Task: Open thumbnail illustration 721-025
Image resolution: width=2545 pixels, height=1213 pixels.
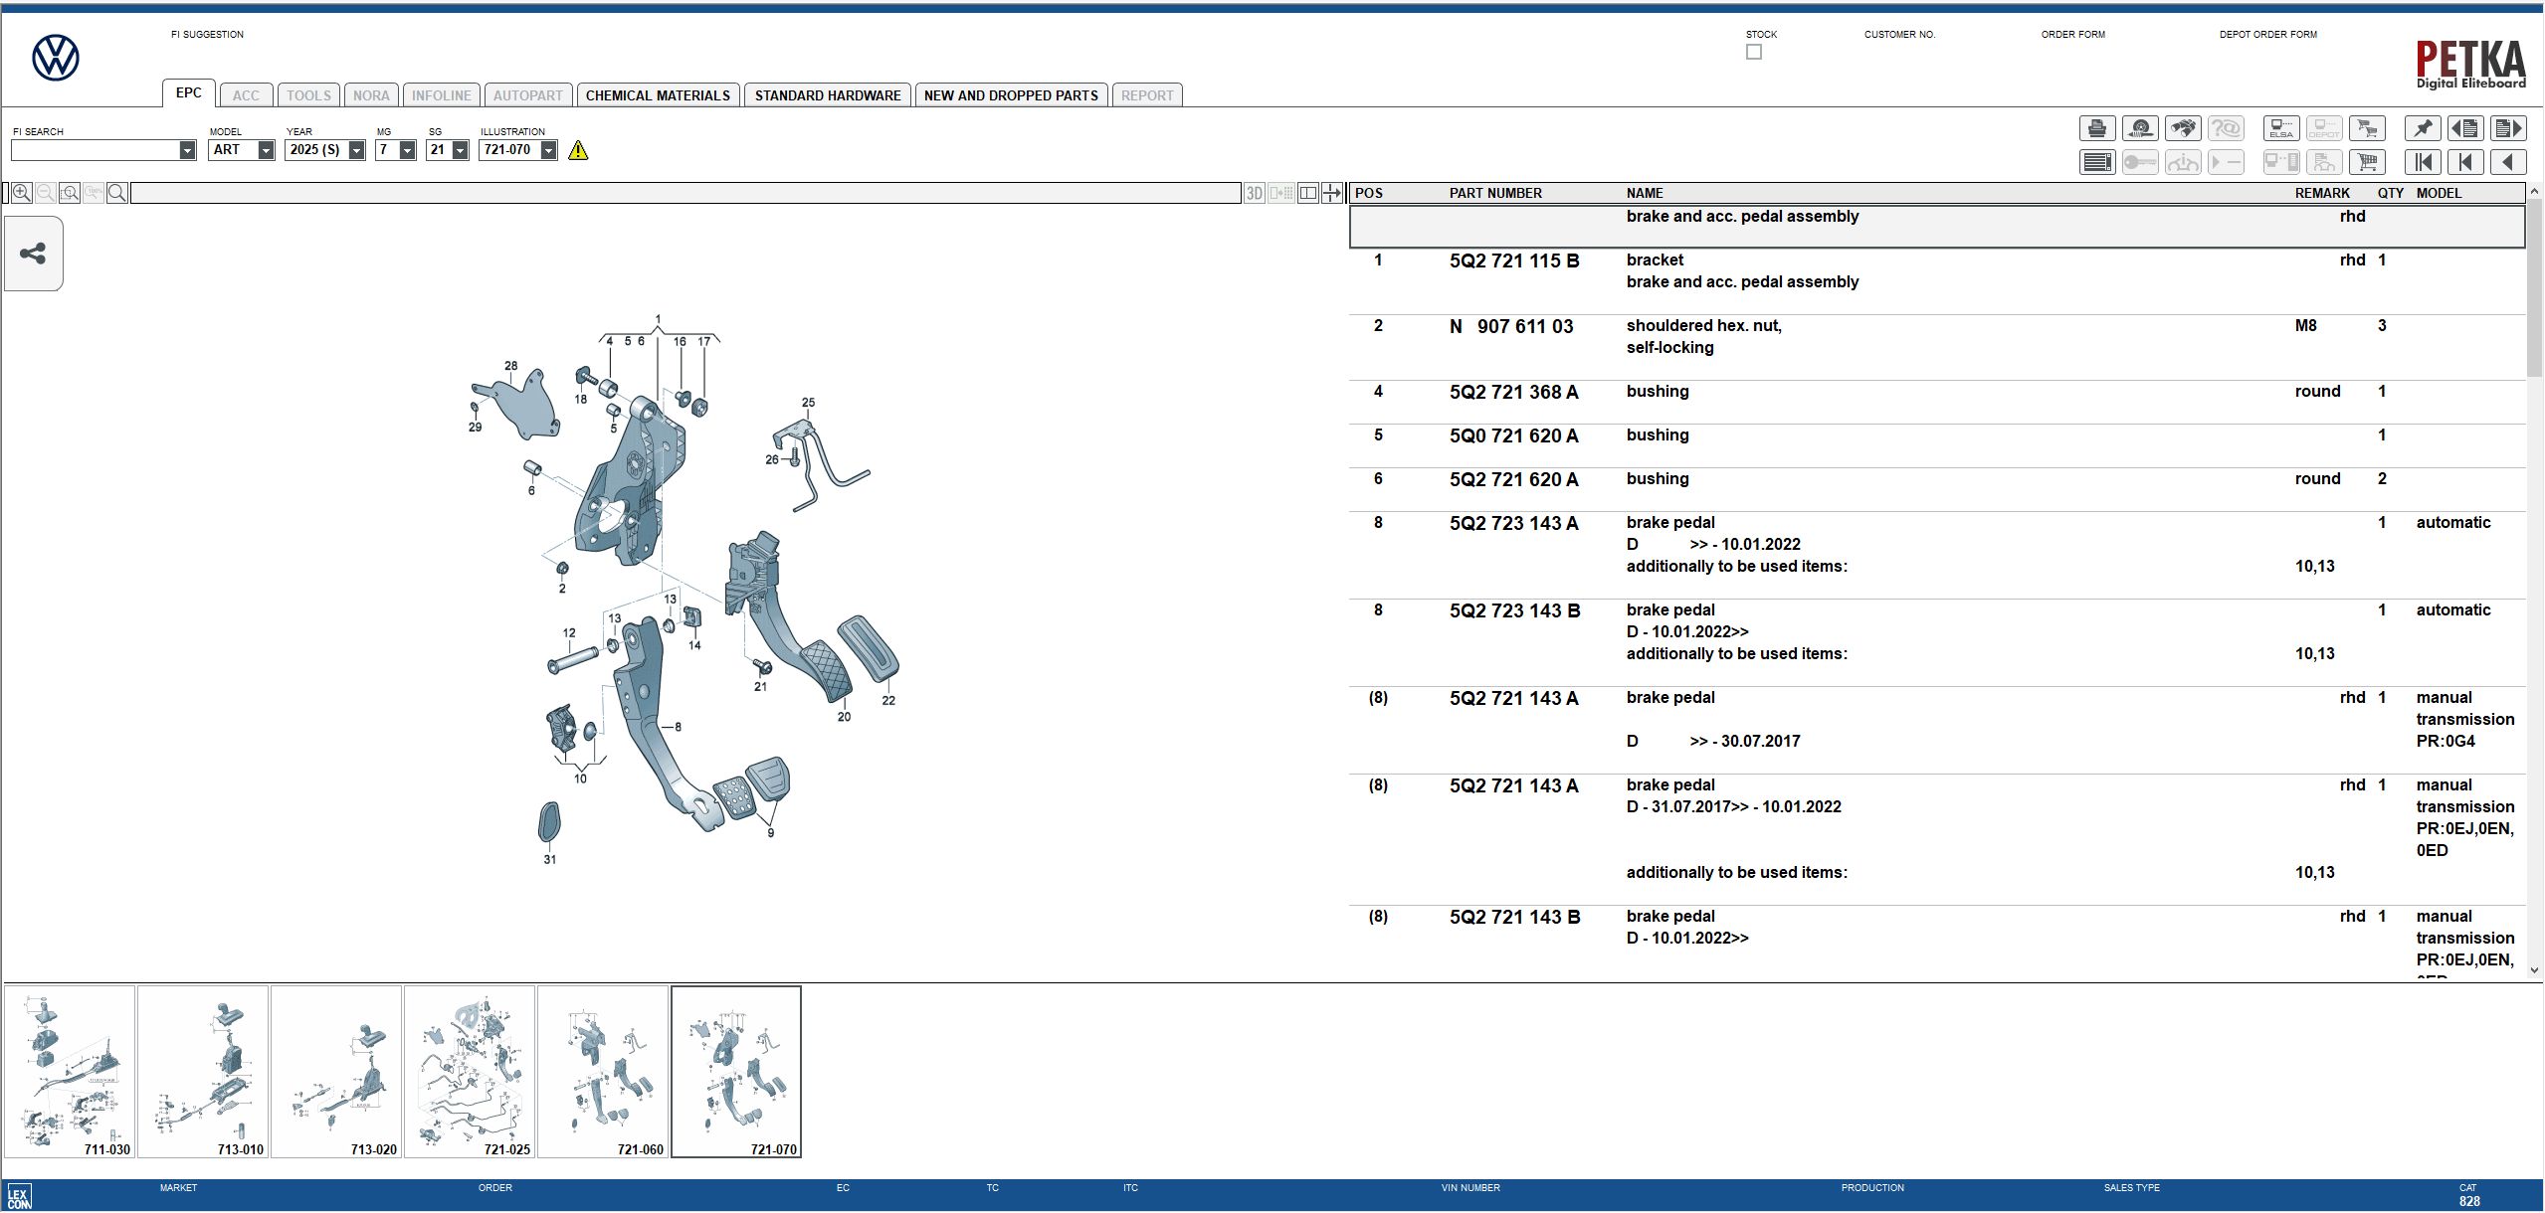Action: click(470, 1072)
